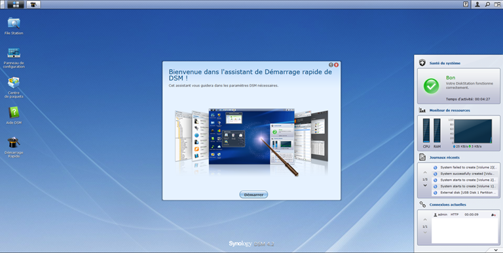The image size is (503, 253).
Task: Launch the Démarrage Rapide wizard icon
Action: 14,147
